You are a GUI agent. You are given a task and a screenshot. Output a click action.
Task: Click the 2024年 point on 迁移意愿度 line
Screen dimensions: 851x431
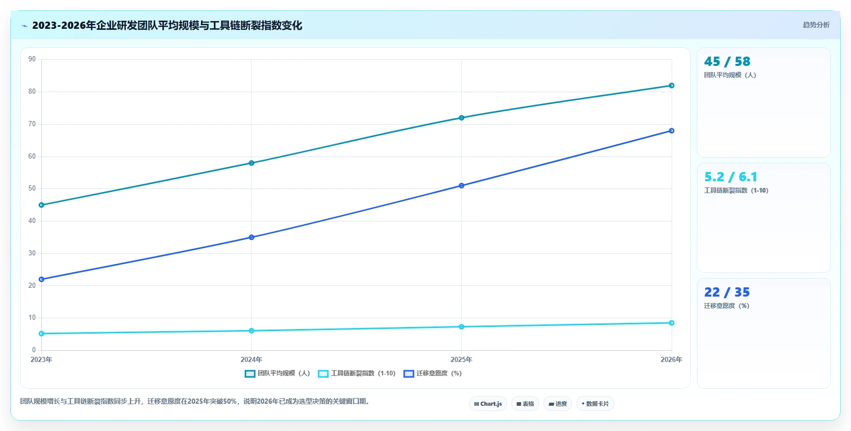click(x=252, y=237)
